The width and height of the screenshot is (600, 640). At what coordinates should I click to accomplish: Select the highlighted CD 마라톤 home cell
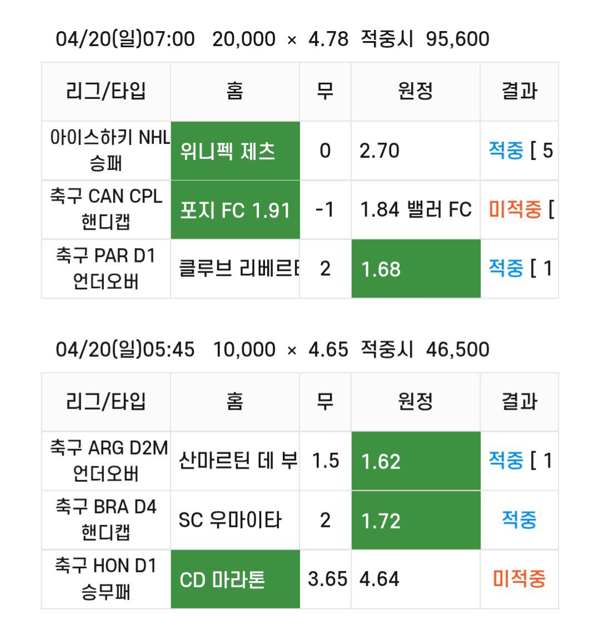pos(235,579)
